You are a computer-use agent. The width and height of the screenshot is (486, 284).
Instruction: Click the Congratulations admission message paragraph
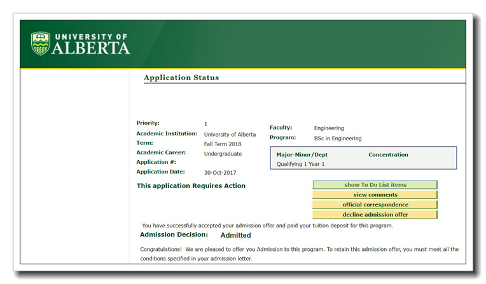(x=299, y=254)
